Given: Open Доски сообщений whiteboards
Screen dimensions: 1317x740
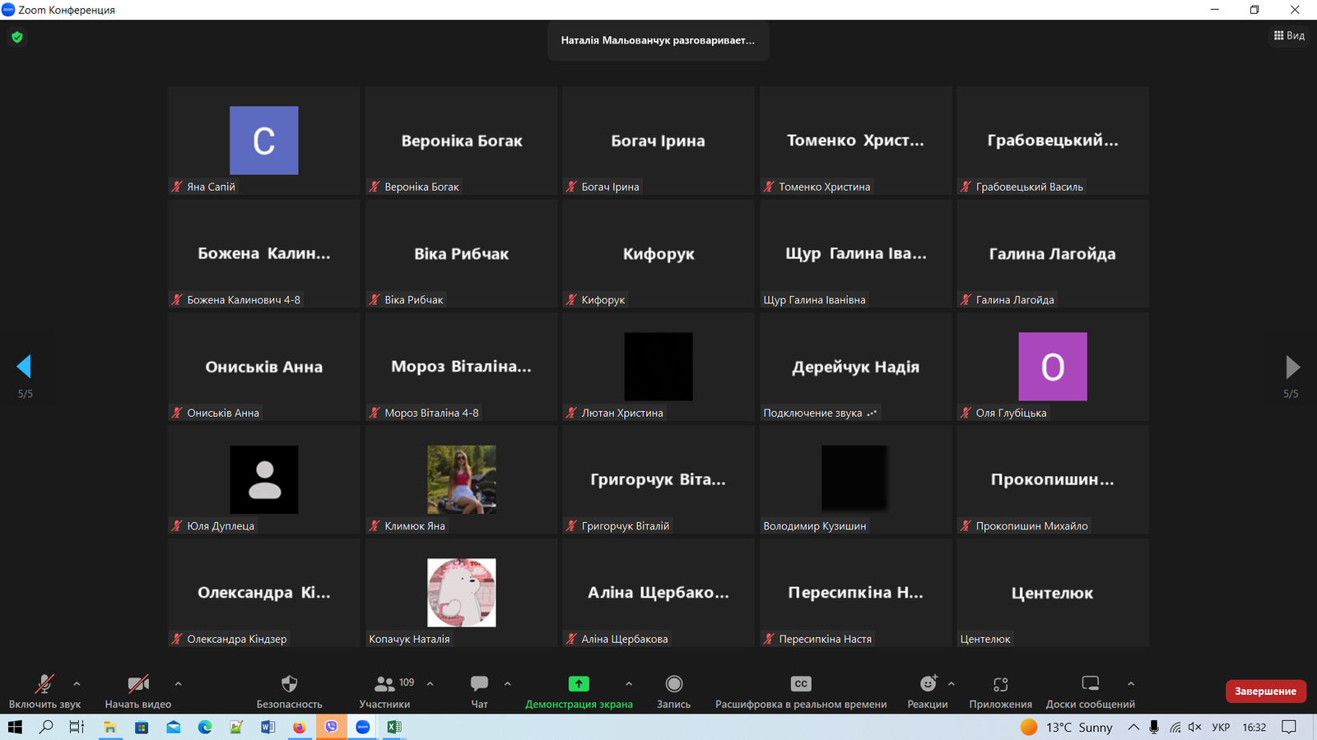Looking at the screenshot, I should click(1090, 684).
